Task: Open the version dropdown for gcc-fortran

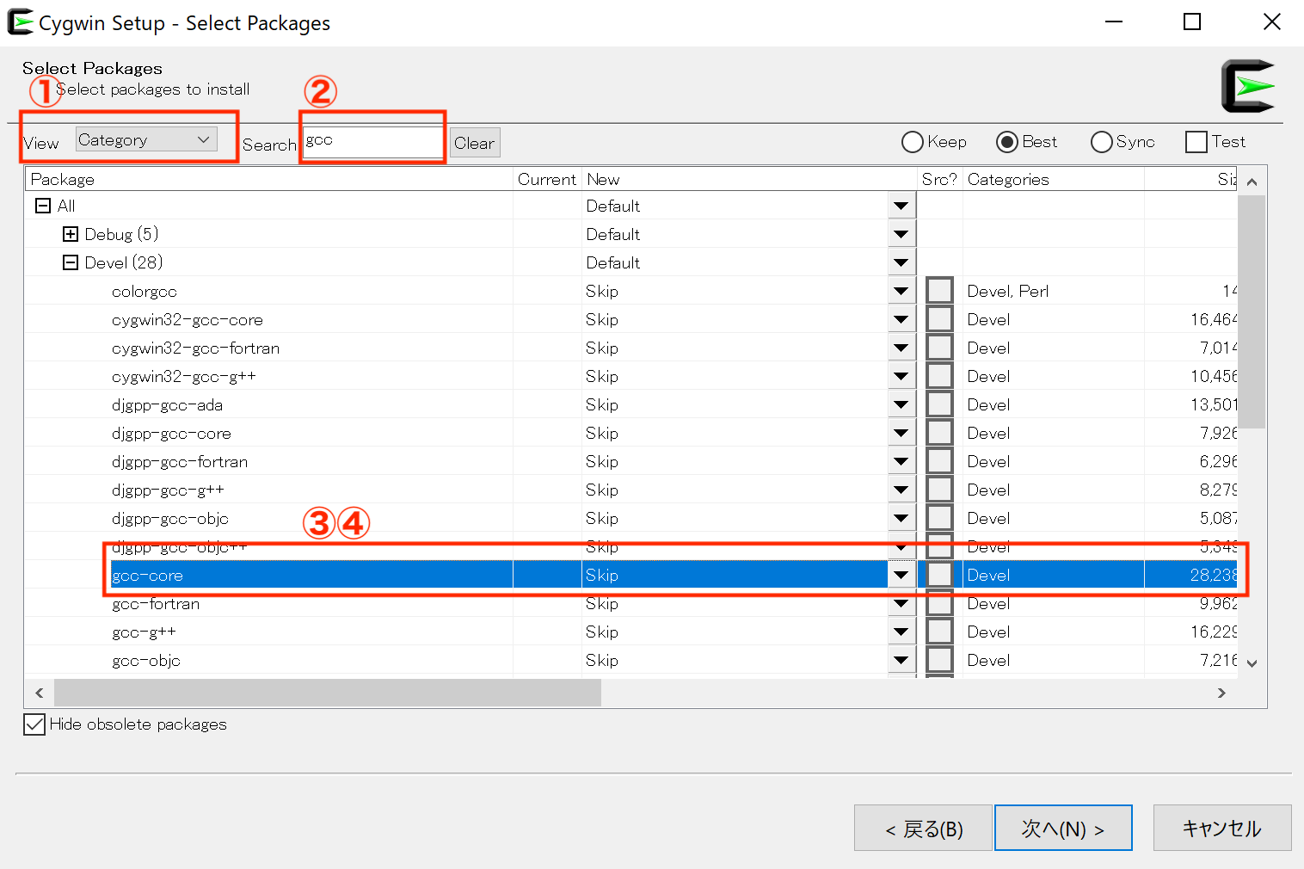Action: (x=901, y=603)
